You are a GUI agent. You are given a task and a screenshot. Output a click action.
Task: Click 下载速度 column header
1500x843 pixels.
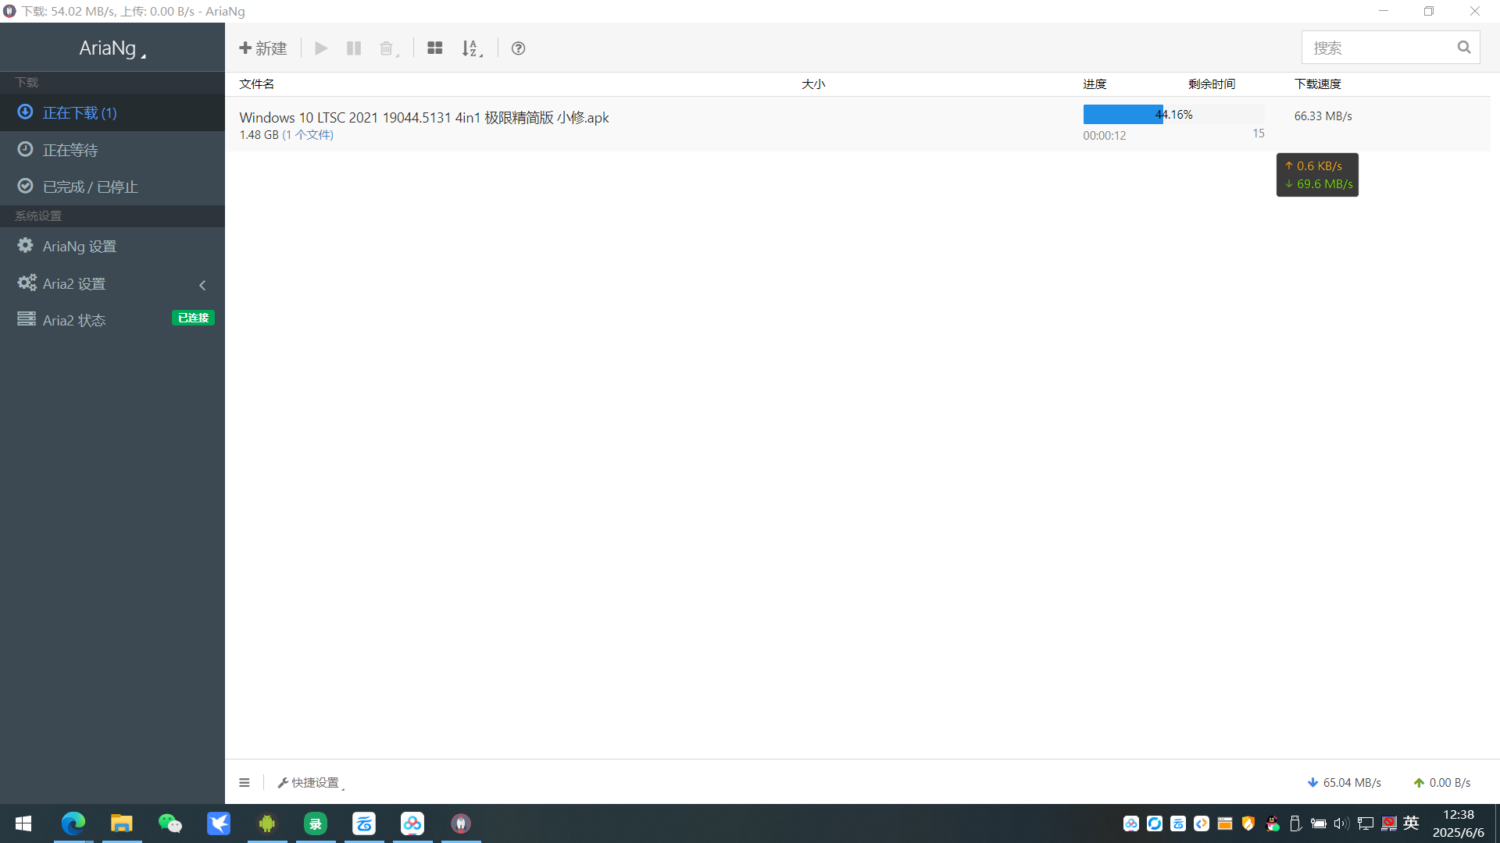point(1318,84)
